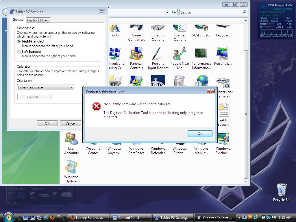296x222 pixels.
Task: Open the Personalization icon
Action: click(223, 56)
